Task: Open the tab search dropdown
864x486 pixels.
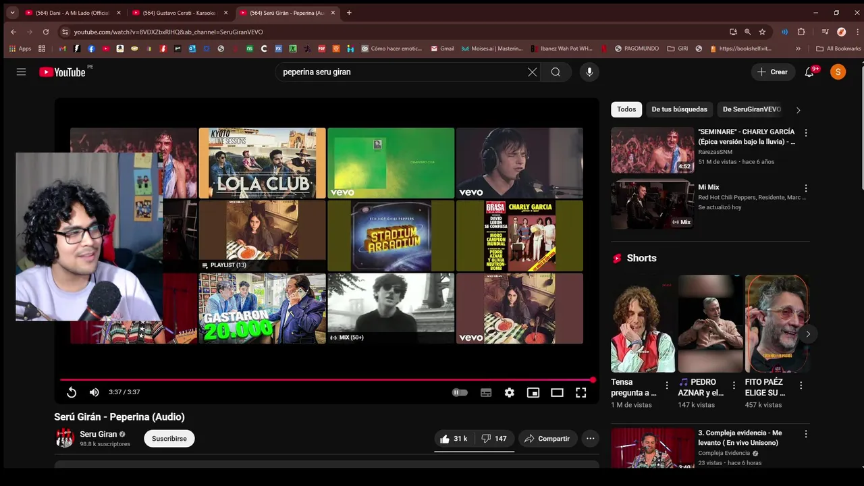Action: (12, 13)
